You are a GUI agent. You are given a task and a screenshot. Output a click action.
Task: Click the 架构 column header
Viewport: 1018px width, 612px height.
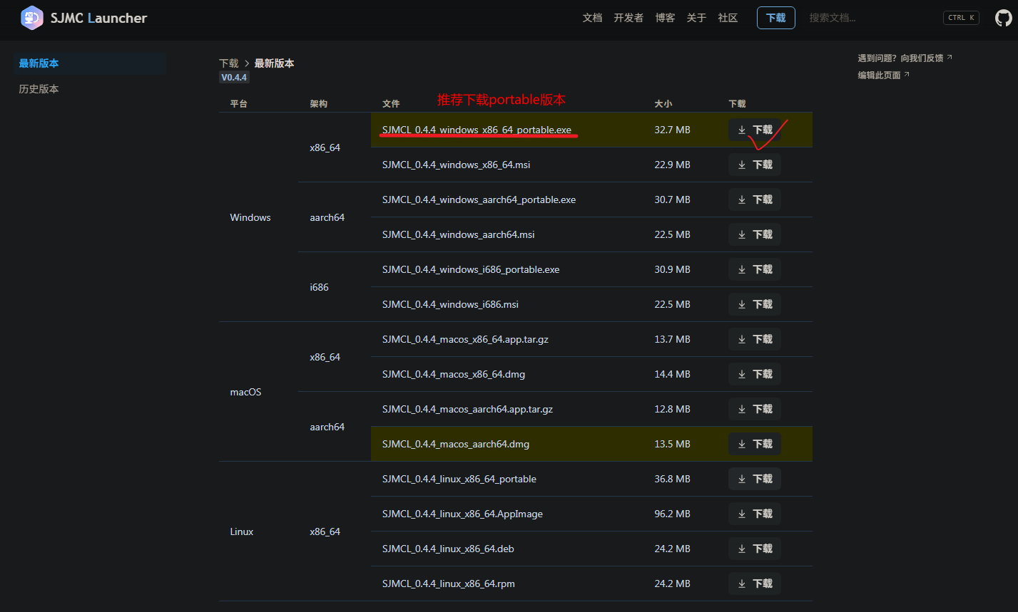pos(318,104)
